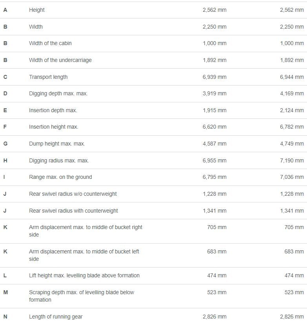307x324 pixels.
Task: Select the Range max. on the ground label
Action: pos(60,177)
